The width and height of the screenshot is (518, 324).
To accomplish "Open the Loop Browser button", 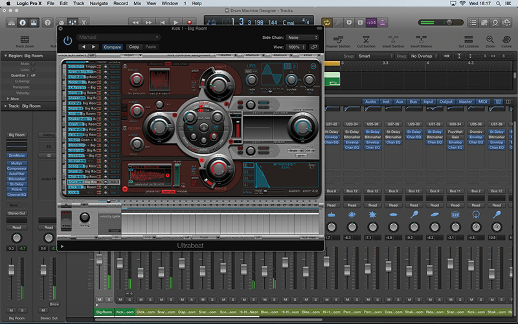I will [x=495, y=23].
